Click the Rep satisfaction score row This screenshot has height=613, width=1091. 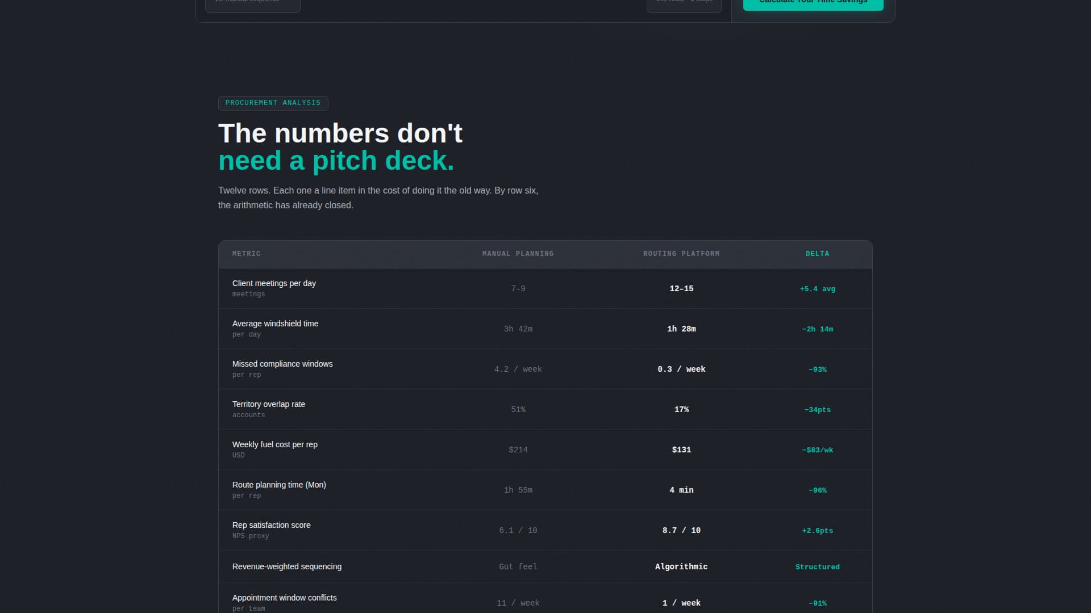[545, 530]
